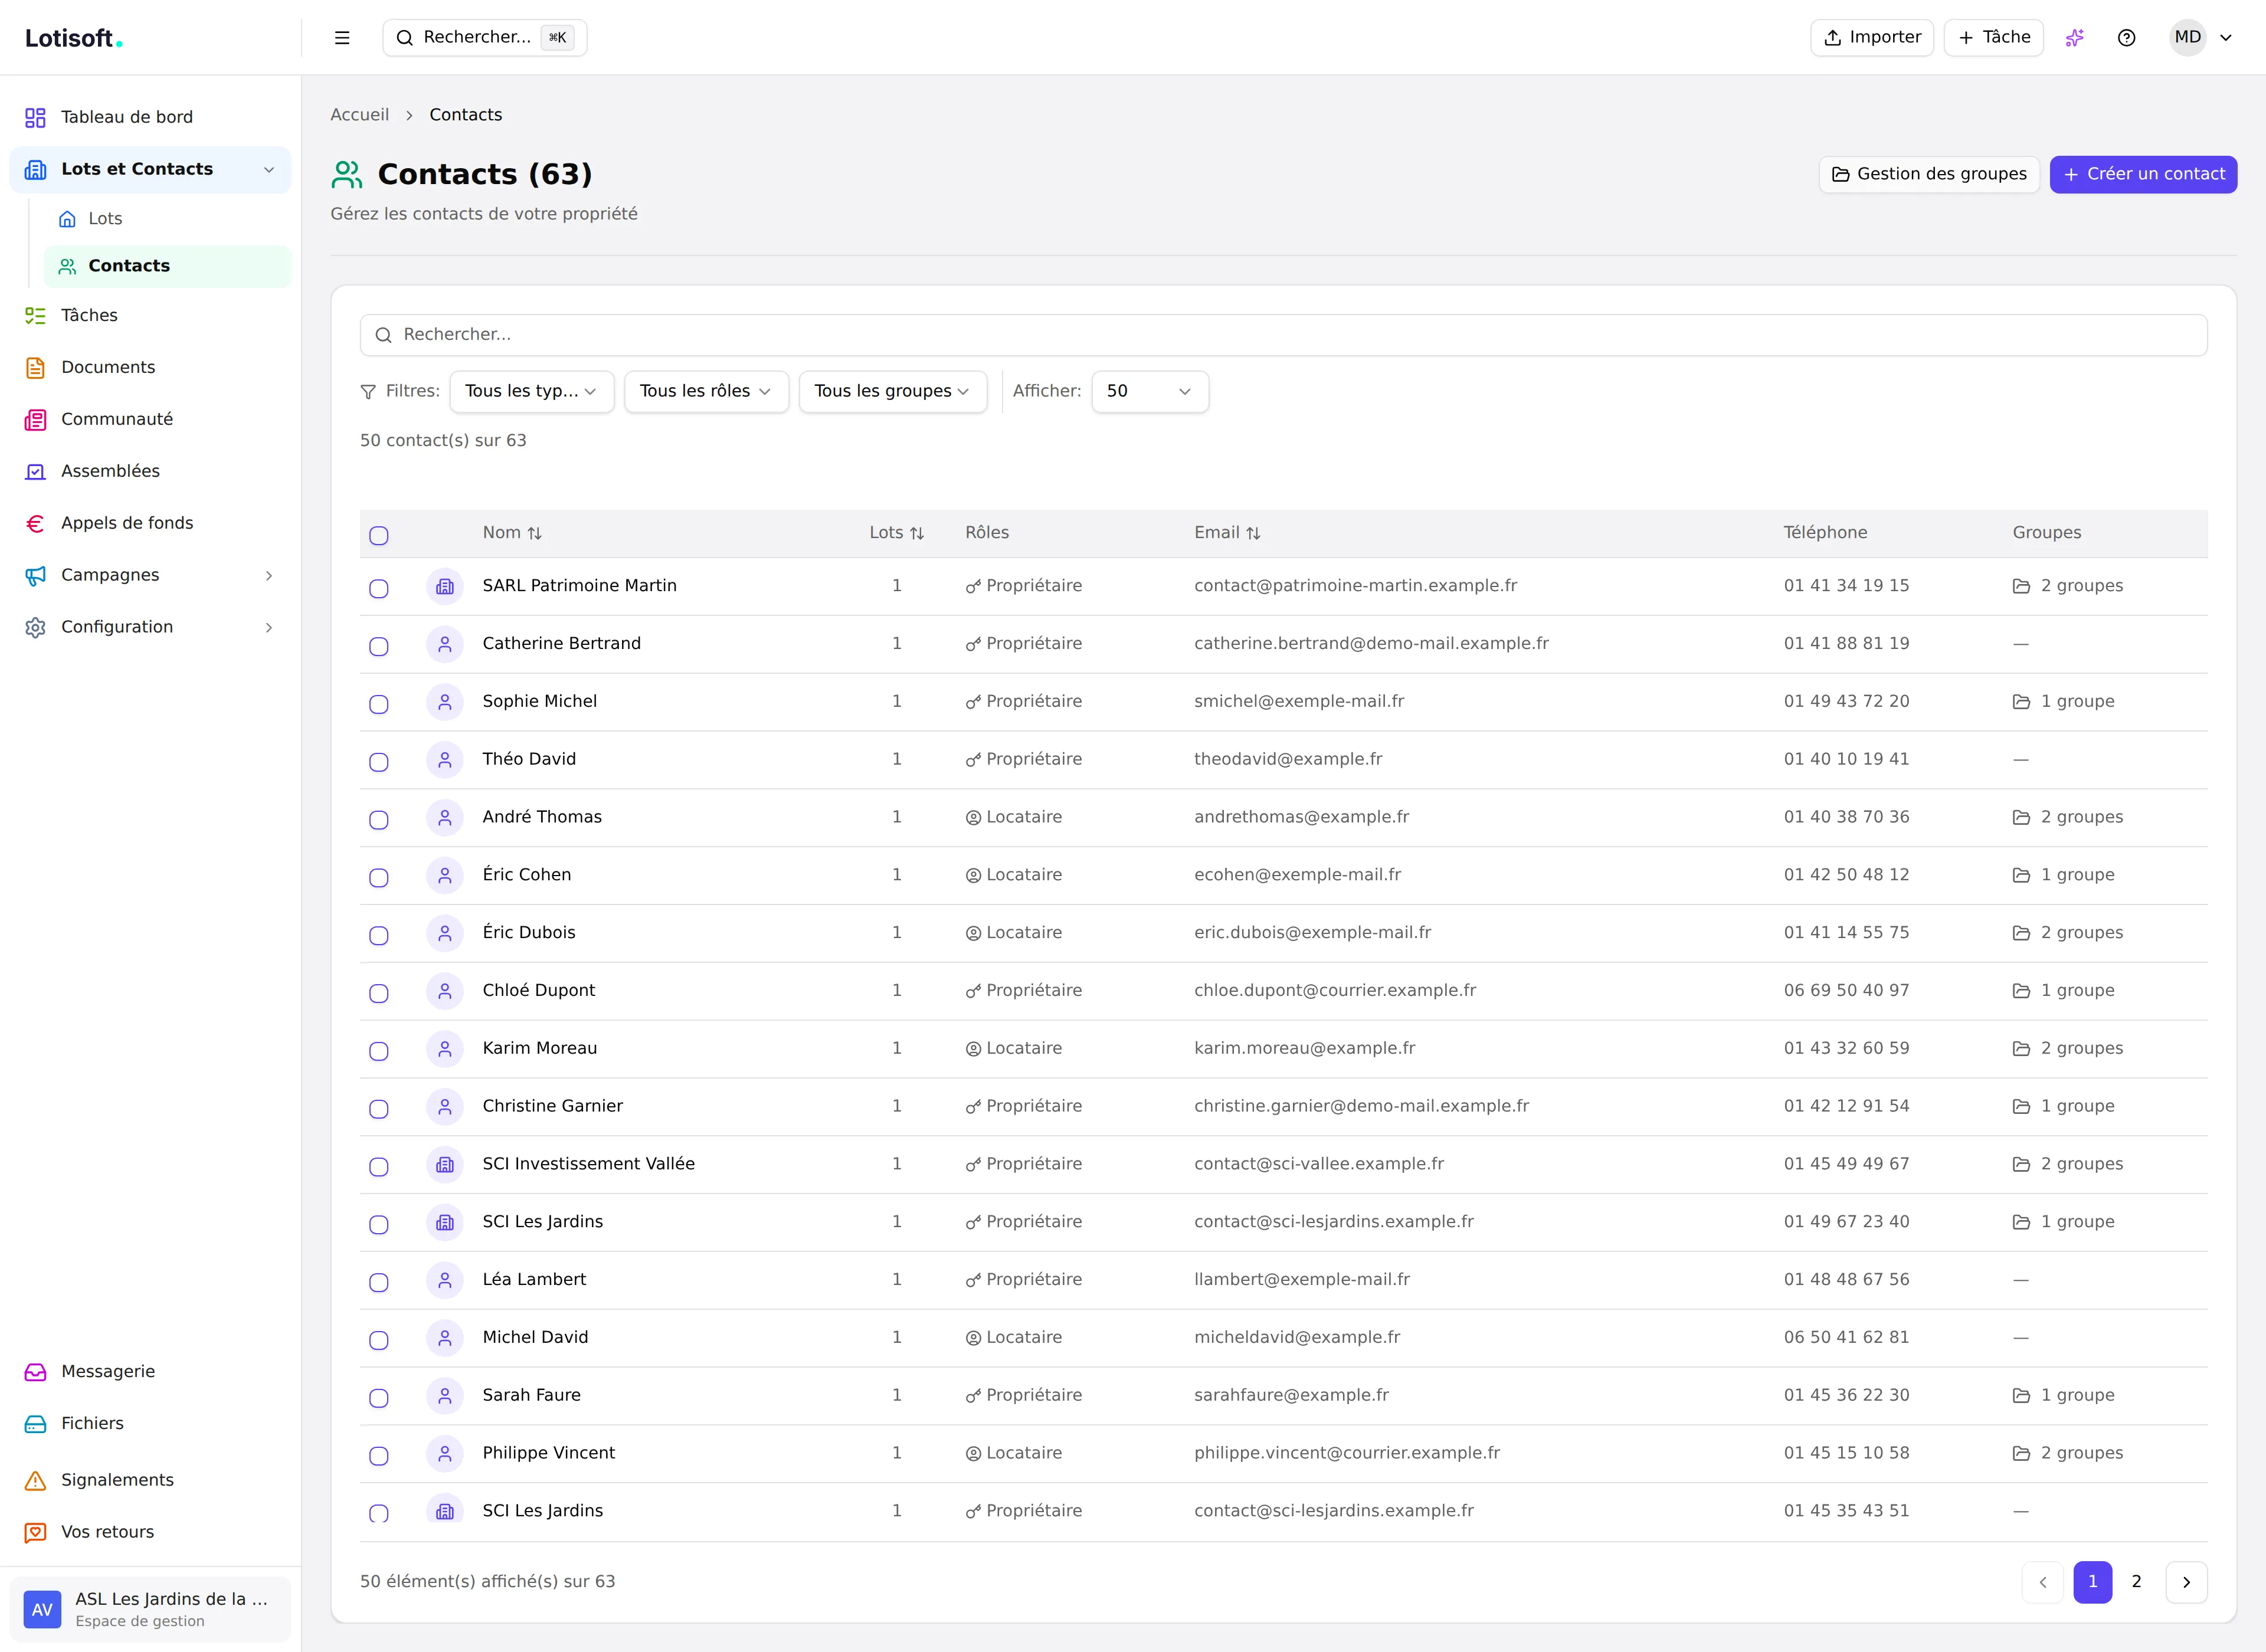Check the Philippe Vincent row checkbox
This screenshot has width=2266, height=1652.
coord(379,1456)
